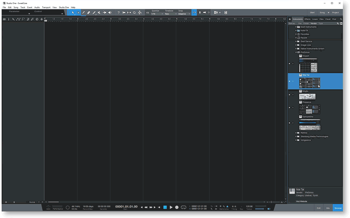Toggle the Loop button in transport
The width and height of the screenshot is (350, 218).
click(183, 207)
